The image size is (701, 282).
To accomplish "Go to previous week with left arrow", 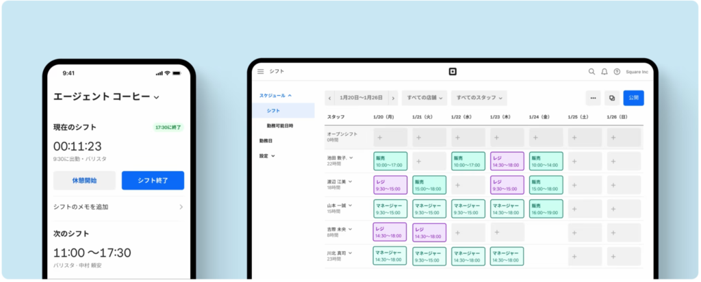I will coord(330,98).
